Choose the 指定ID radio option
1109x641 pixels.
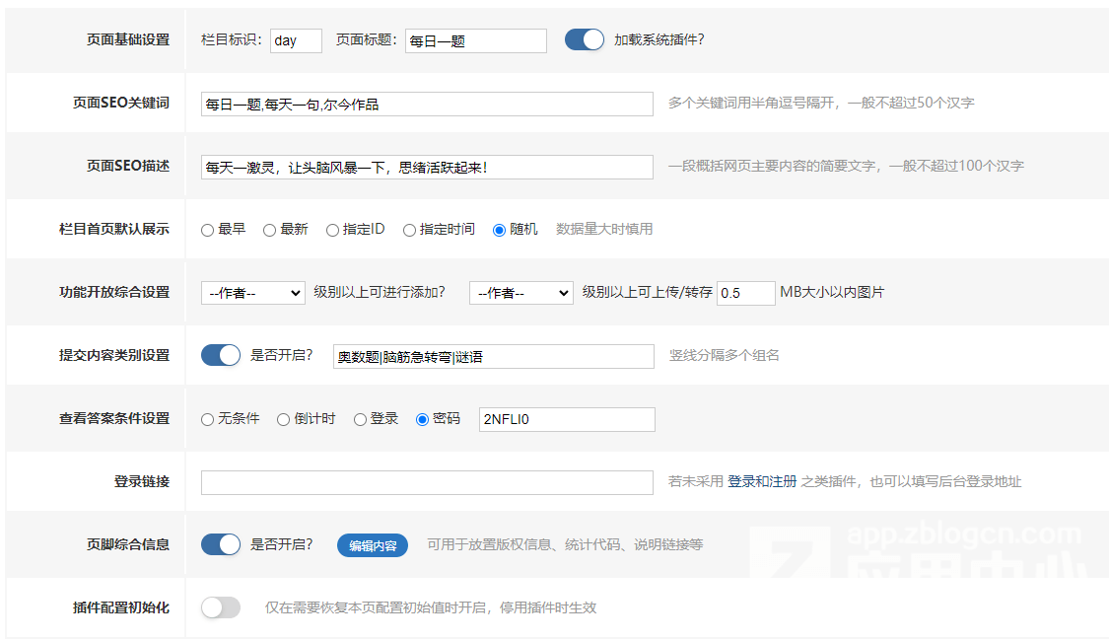(332, 230)
